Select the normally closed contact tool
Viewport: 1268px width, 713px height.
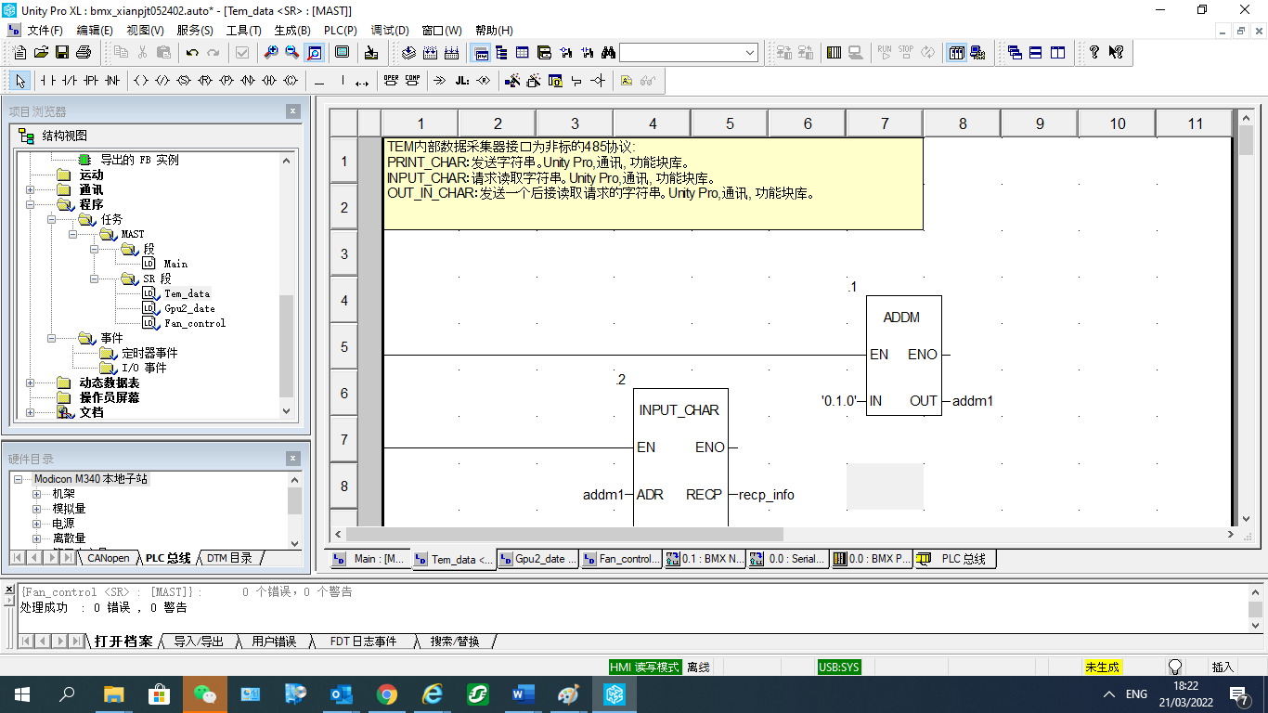(x=69, y=81)
